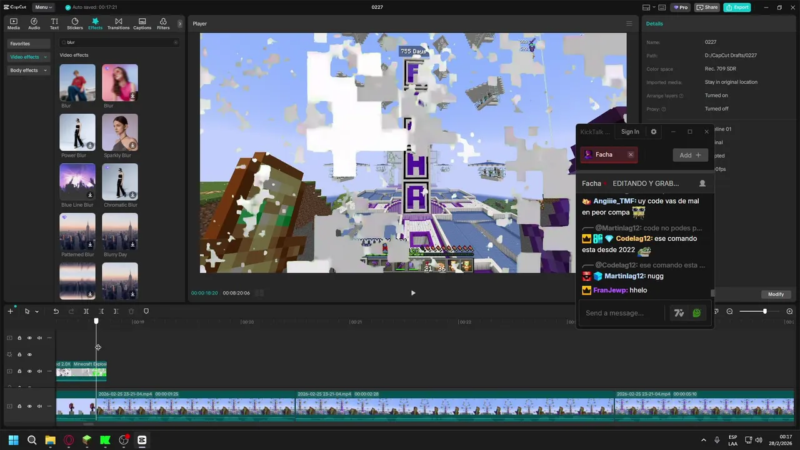Click the delete-left trim tool
The height and width of the screenshot is (450, 800).
click(x=101, y=311)
